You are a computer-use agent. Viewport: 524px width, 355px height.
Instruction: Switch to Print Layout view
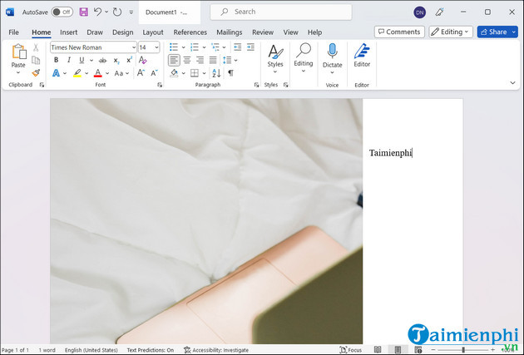click(398, 350)
